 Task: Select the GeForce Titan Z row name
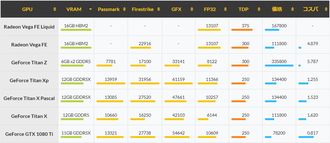pos(29,62)
